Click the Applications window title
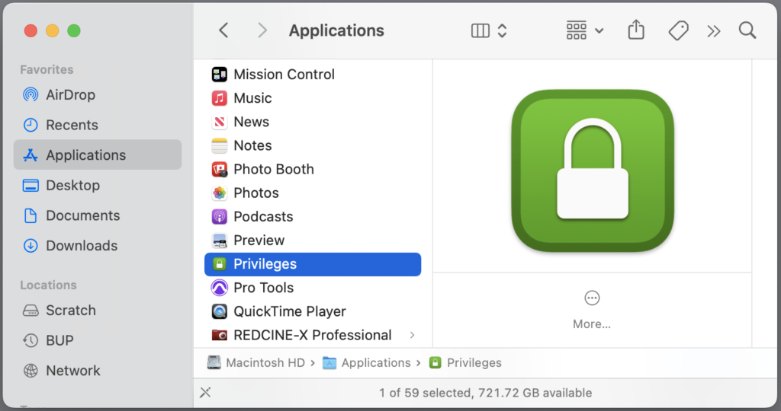The height and width of the screenshot is (411, 781). coord(336,30)
